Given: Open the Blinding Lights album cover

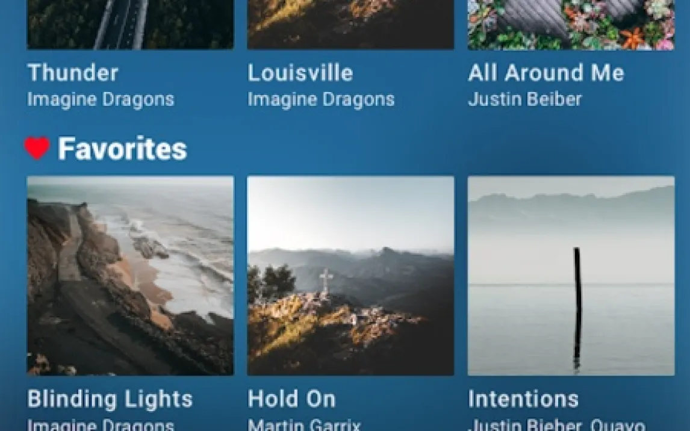Looking at the screenshot, I should 130,276.
